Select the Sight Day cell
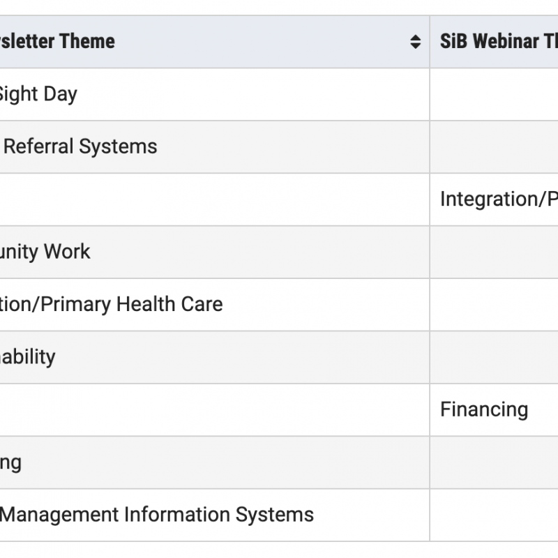Screen dimensions: 558x558 215,94
